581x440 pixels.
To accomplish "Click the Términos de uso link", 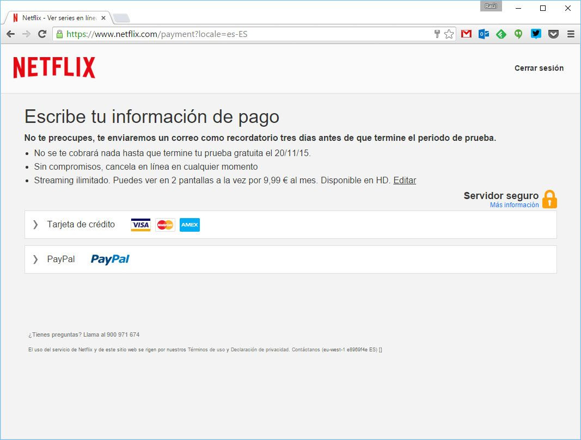I will click(206, 350).
